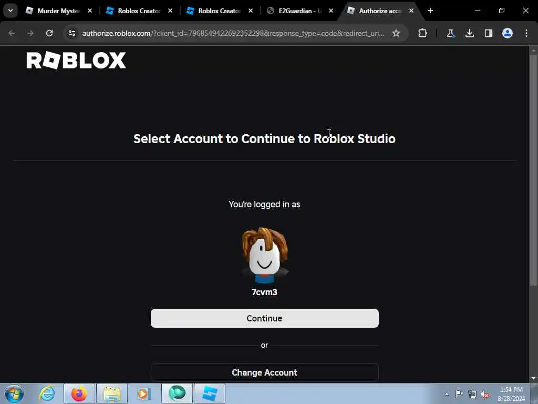The height and width of the screenshot is (404, 538).
Task: Click the 7cvm3 username text
Action: click(265, 292)
